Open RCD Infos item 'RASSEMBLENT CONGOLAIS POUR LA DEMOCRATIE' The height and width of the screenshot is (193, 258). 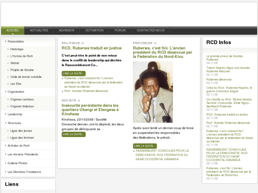click(227, 154)
